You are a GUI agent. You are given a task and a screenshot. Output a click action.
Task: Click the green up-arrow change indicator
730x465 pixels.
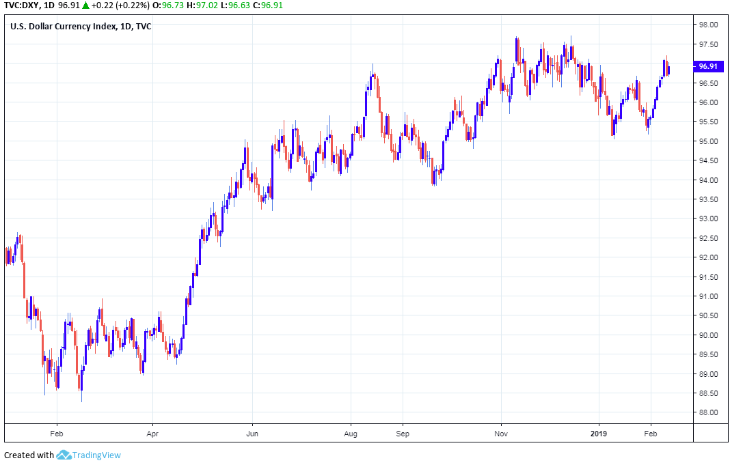pyautogui.click(x=85, y=5)
